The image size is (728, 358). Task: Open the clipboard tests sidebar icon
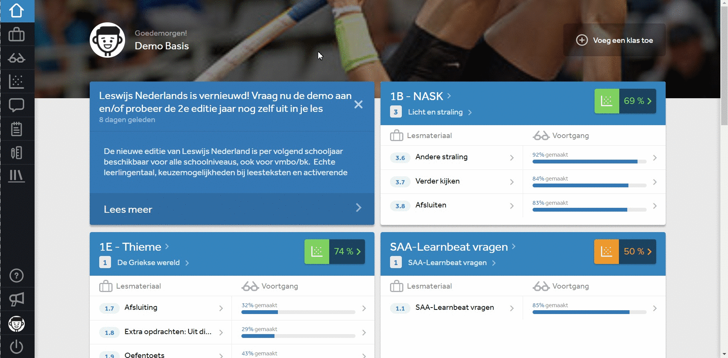[x=17, y=129]
